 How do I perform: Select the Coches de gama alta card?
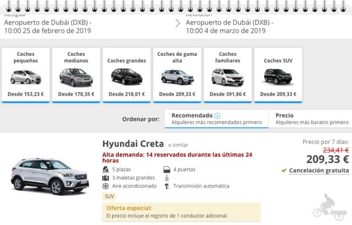click(x=177, y=75)
